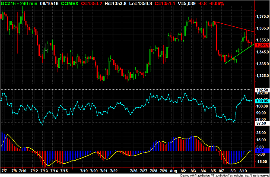Click the 7/27 date axis label
The image size is (270, 177).
143,171
